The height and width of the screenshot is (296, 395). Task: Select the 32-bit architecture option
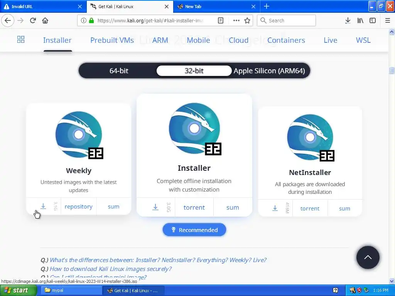194,71
